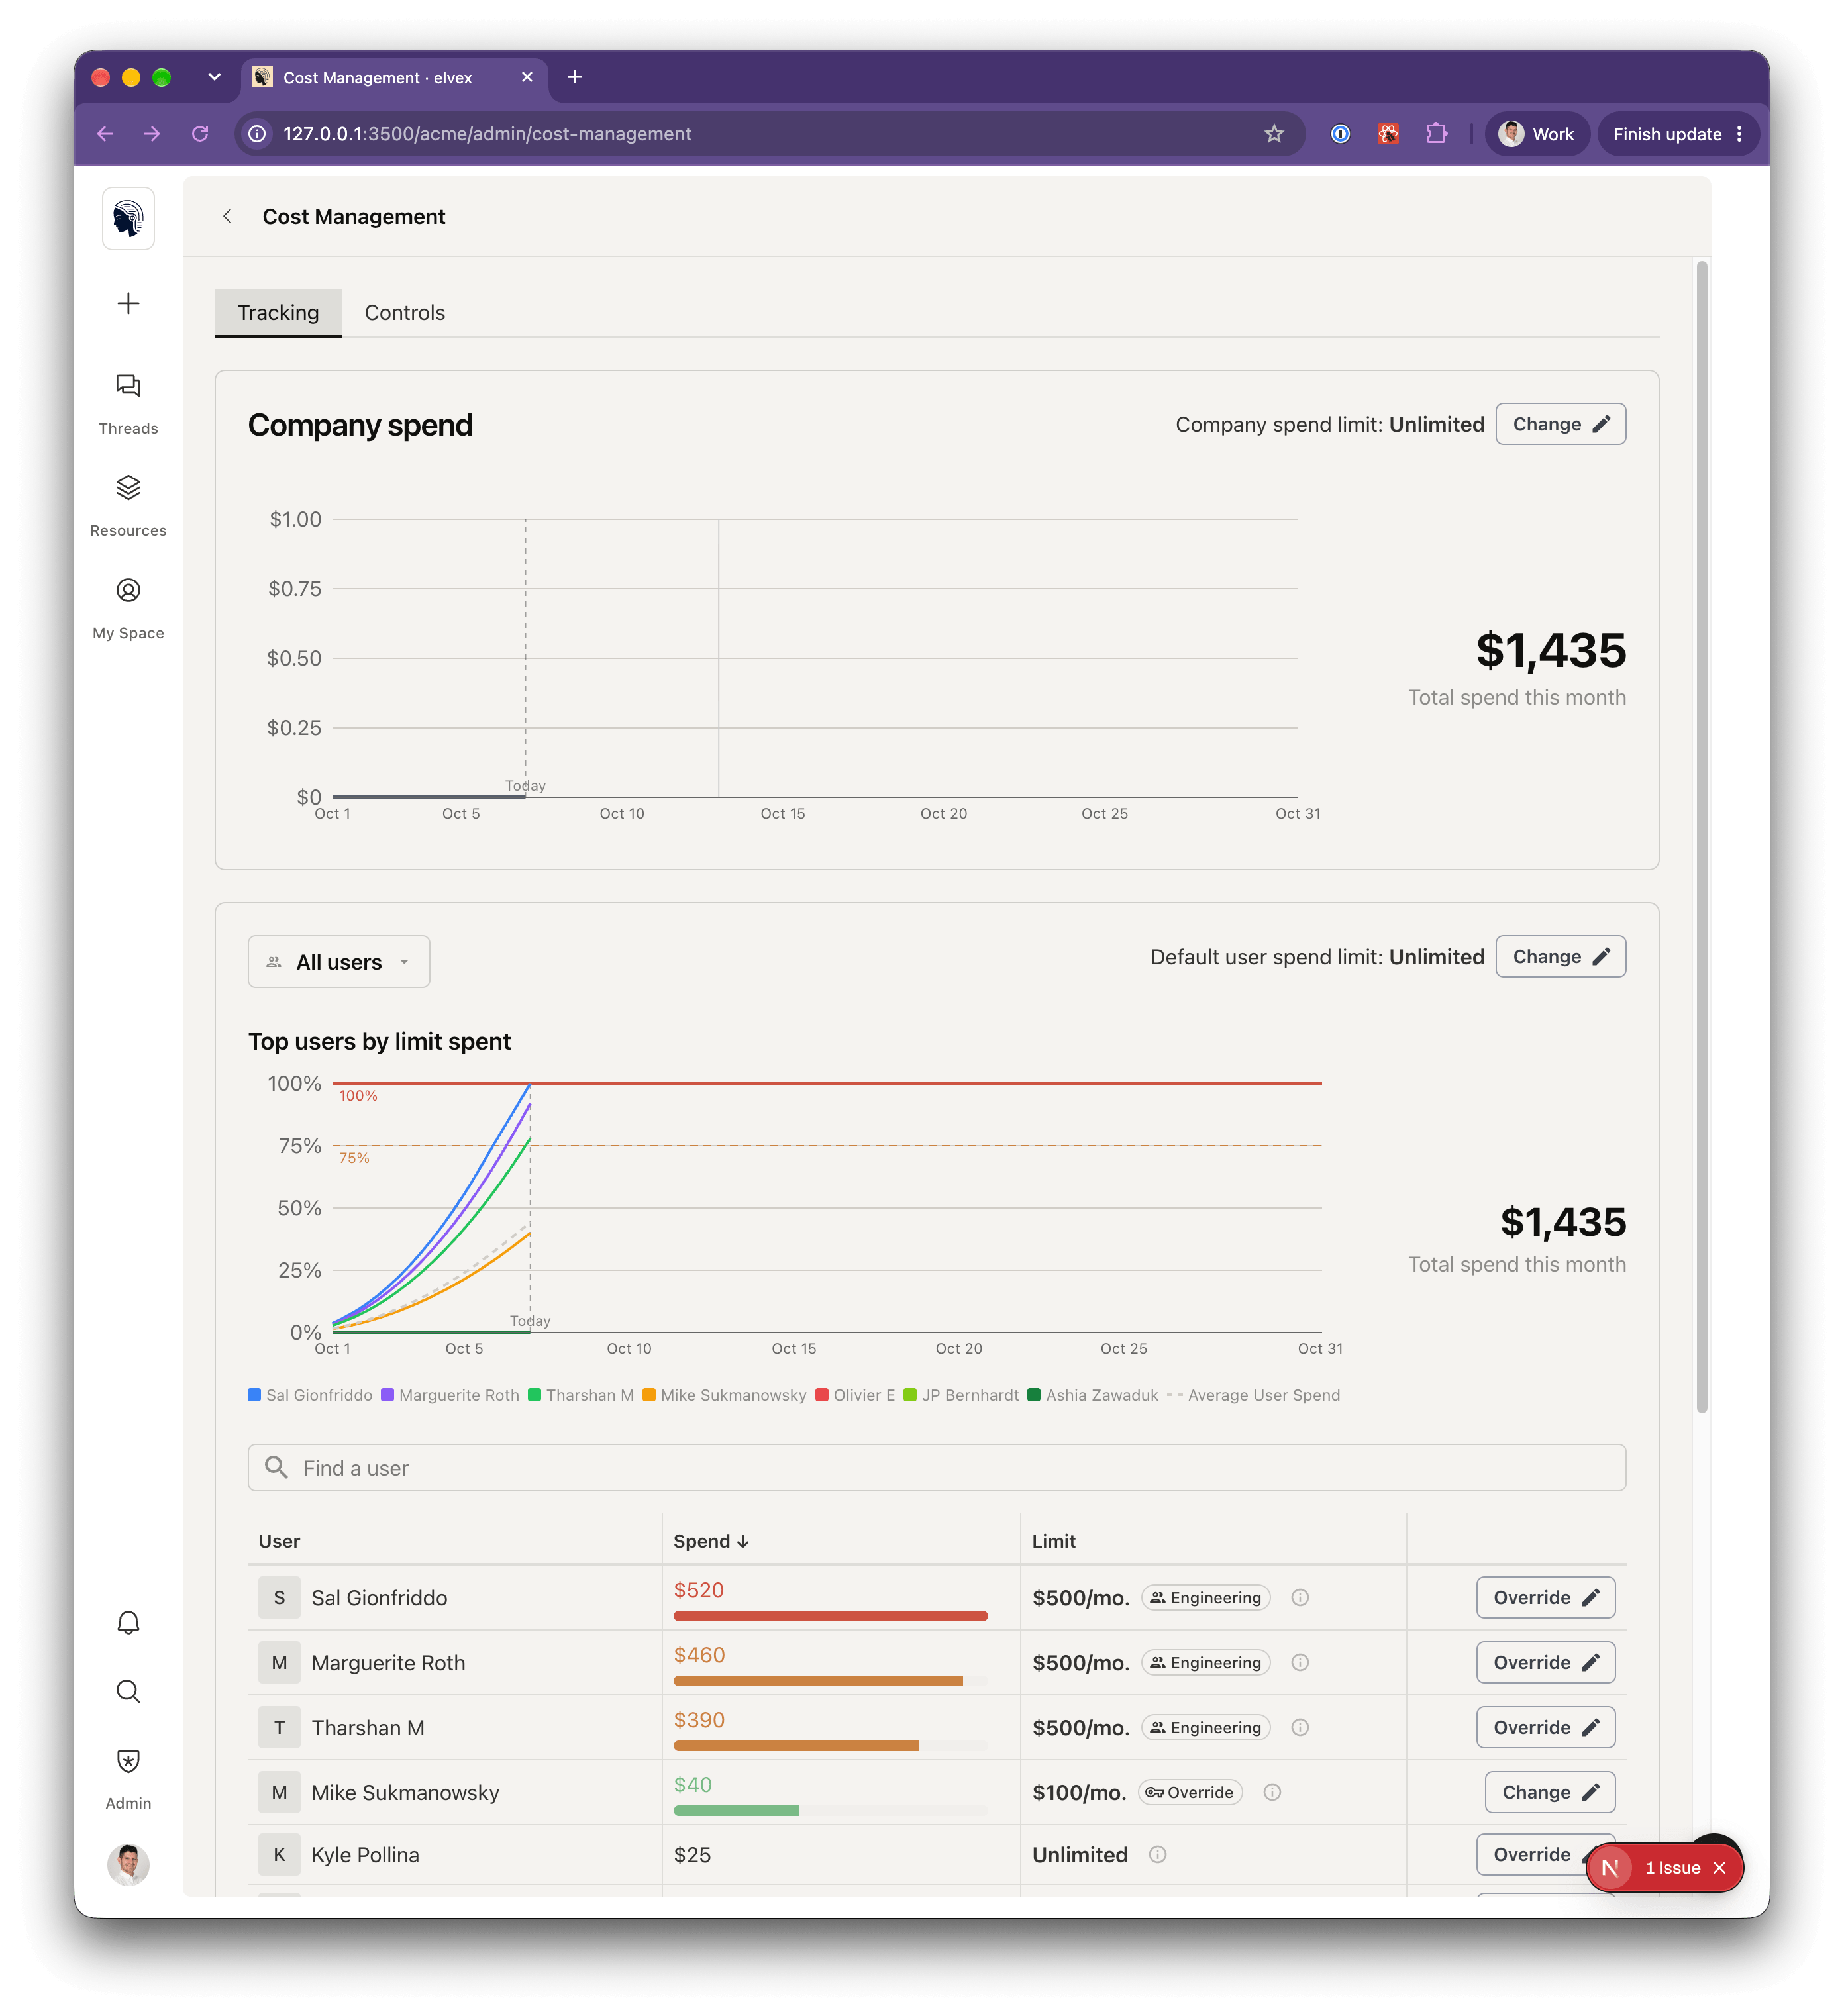The height and width of the screenshot is (2016, 1844).
Task: Click the page vertical scrollbar
Action: click(1702, 838)
